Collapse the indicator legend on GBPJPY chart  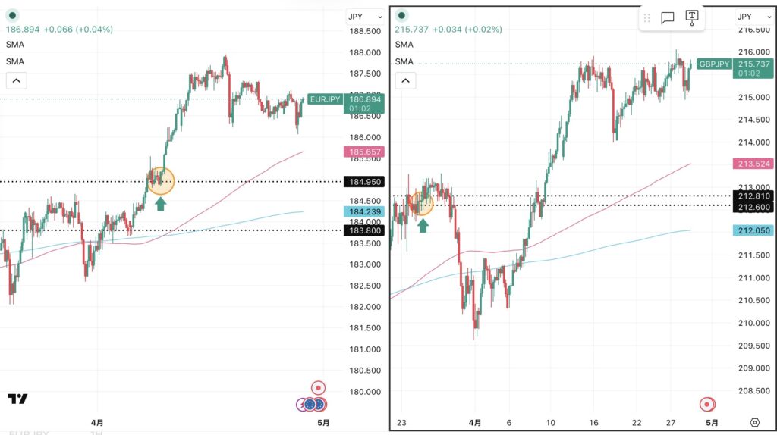[x=404, y=80]
